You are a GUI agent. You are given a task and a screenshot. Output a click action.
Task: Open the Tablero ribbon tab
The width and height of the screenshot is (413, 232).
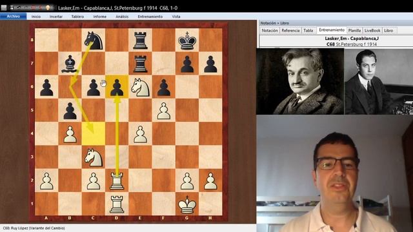click(x=77, y=17)
